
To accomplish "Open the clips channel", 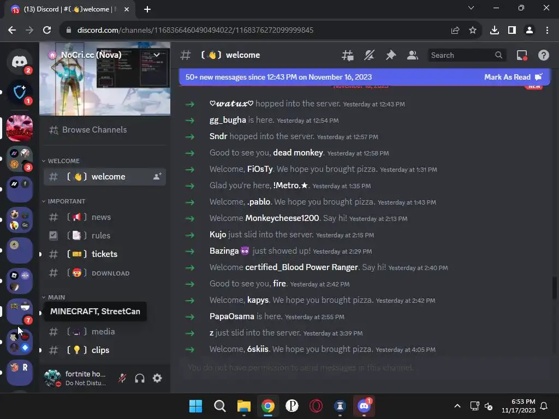I will [x=104, y=350].
